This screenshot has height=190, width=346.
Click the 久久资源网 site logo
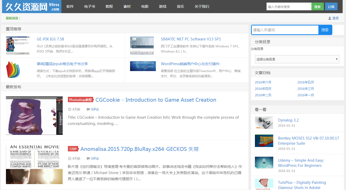[31, 7]
